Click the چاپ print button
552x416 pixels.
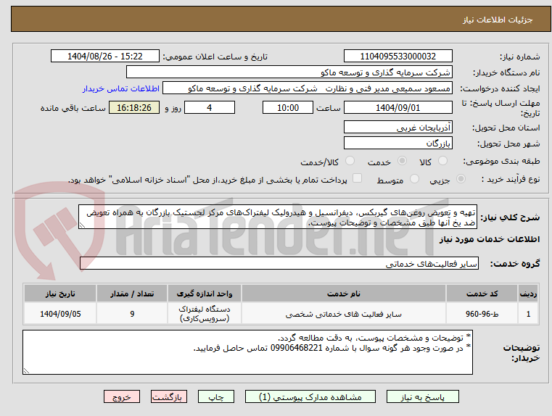[216, 396]
